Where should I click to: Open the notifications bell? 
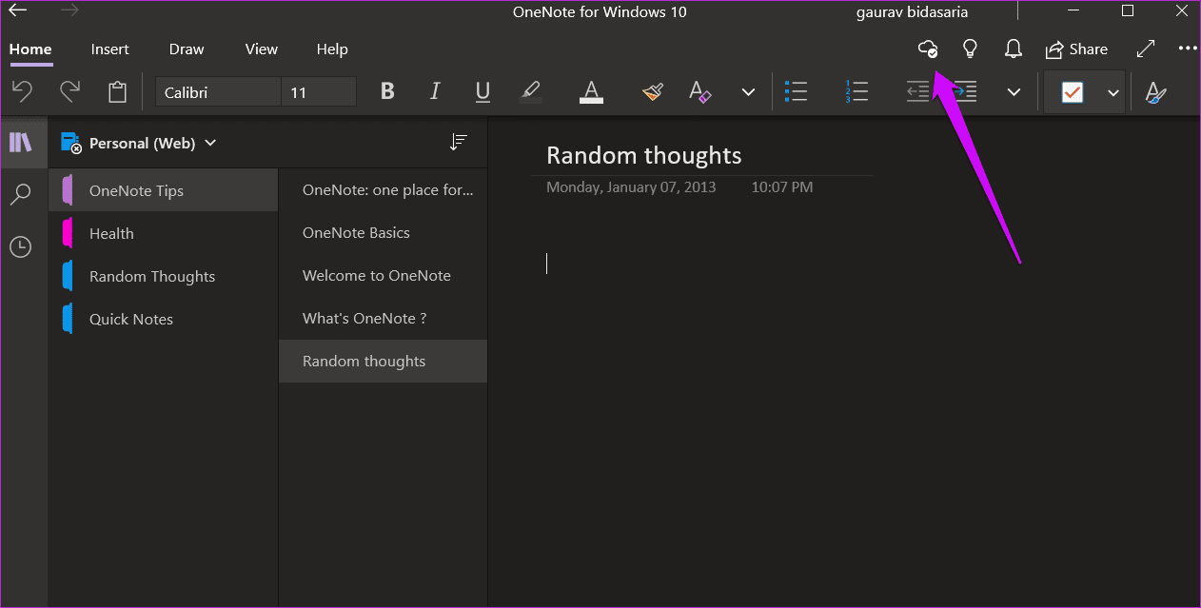pyautogui.click(x=1014, y=49)
